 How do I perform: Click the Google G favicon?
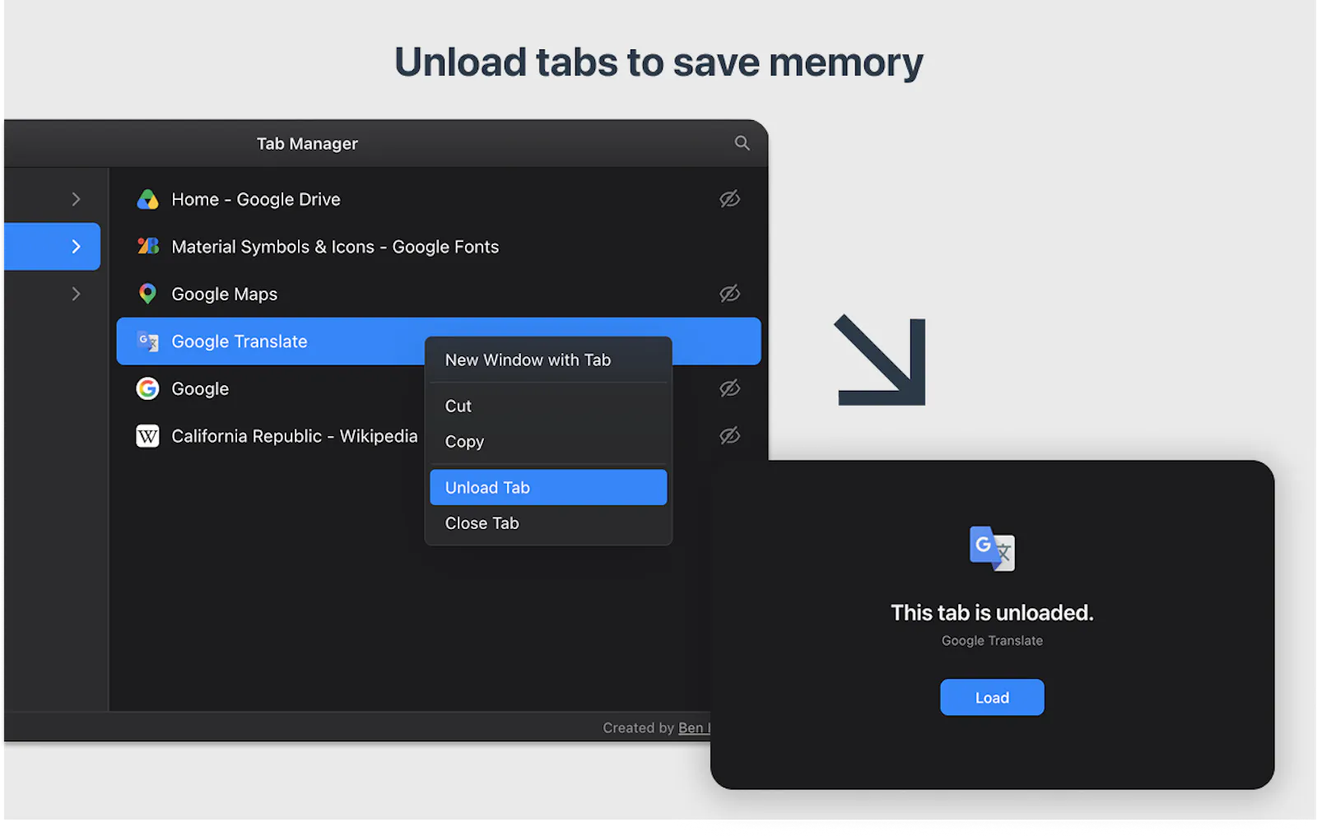point(148,388)
